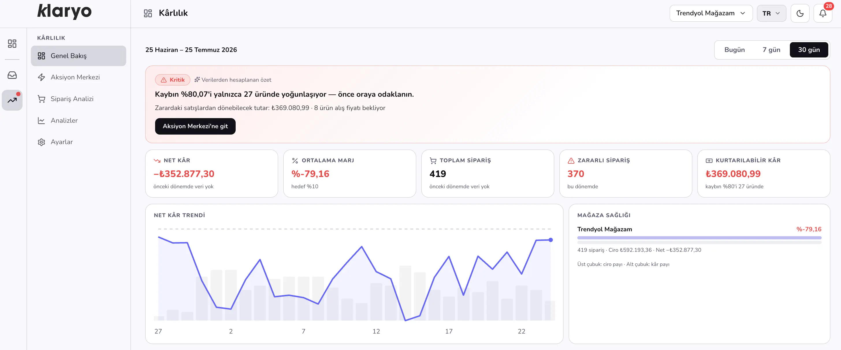Click the Net Kâr value −₺352.877,30
The height and width of the screenshot is (350, 841).
click(x=184, y=174)
